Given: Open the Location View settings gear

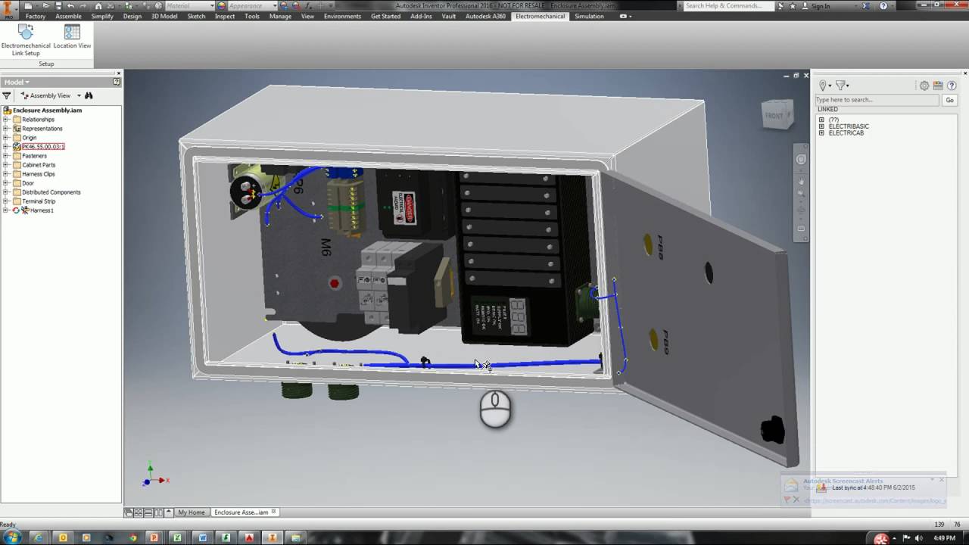Looking at the screenshot, I should (924, 86).
